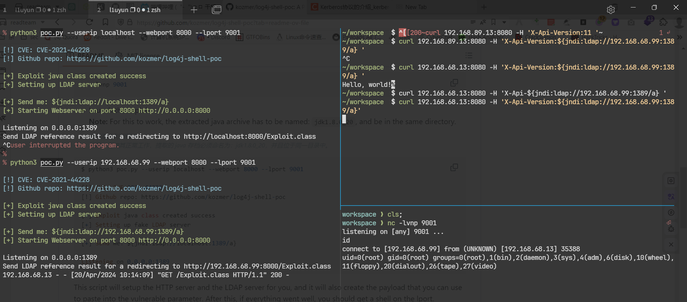This screenshot has height=302, width=687.
Task: Add a new browser tab with plus
Action: (x=484, y=7)
